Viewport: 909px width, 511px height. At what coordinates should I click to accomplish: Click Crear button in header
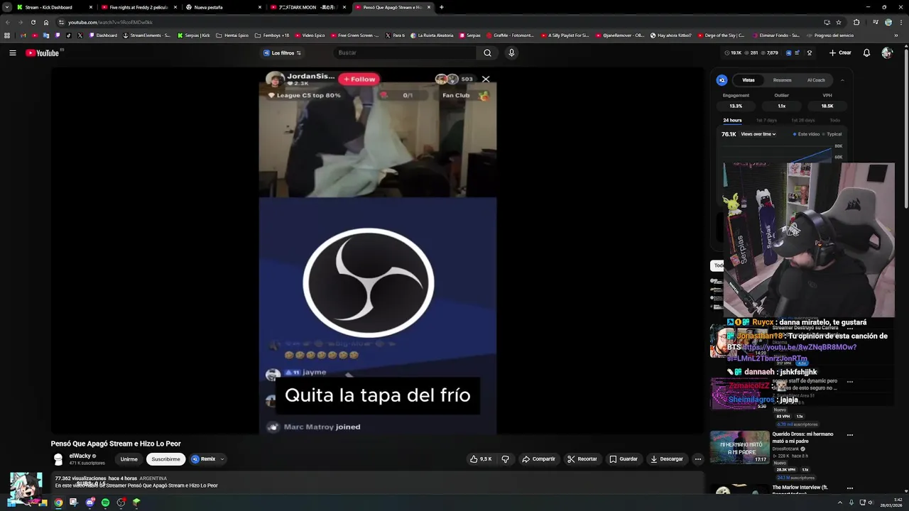[x=840, y=53]
